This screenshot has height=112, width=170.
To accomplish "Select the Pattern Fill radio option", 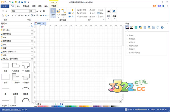I will pos(131,49).
